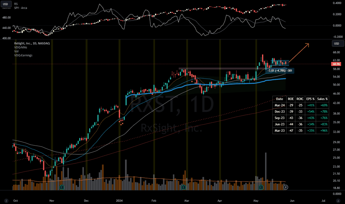
Task: Select the VDQ-MAs indicator legend
Action: (x=21, y=47)
